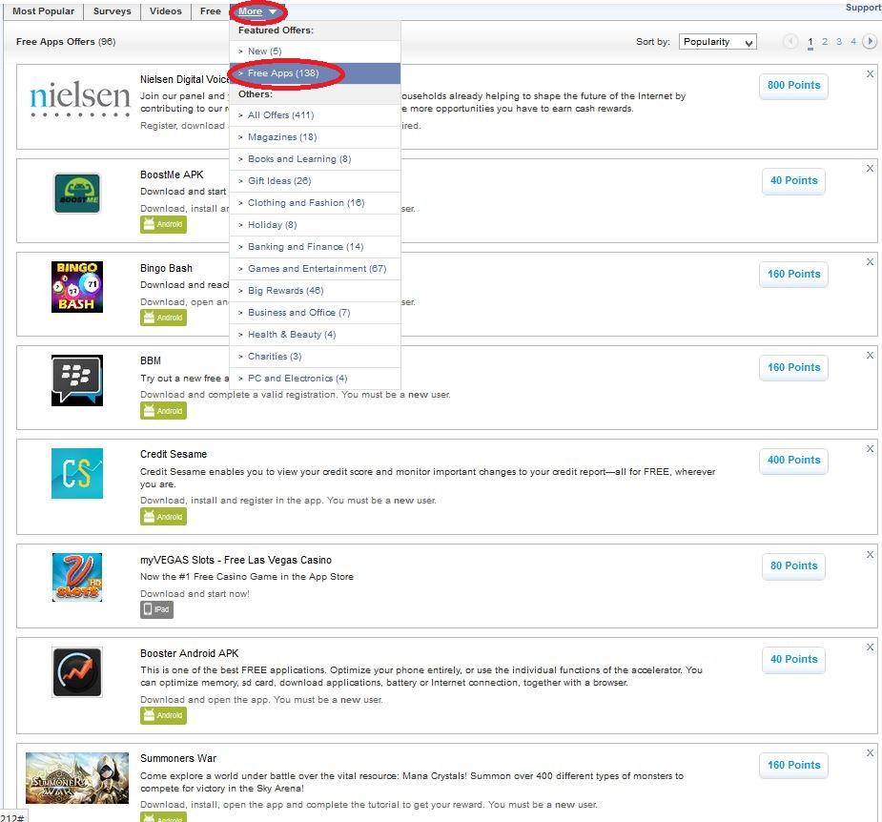The image size is (882, 822).
Task: Click Android badge under BBM
Action: click(x=163, y=411)
